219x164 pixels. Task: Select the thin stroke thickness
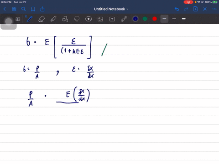pyautogui.click(x=174, y=19)
